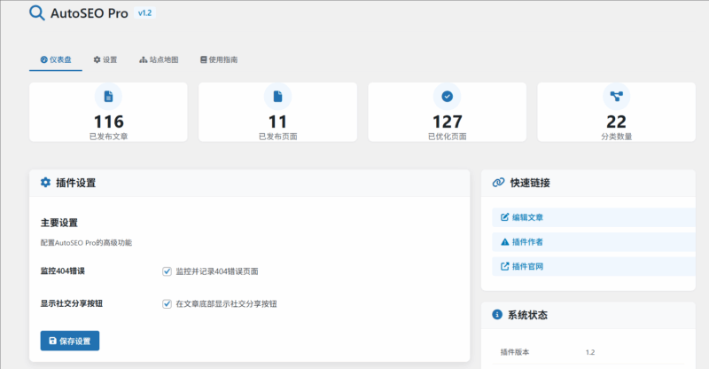Click the chain icon beside 快速链接
The image size is (709, 369).
(x=498, y=183)
